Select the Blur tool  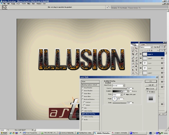click(133, 66)
